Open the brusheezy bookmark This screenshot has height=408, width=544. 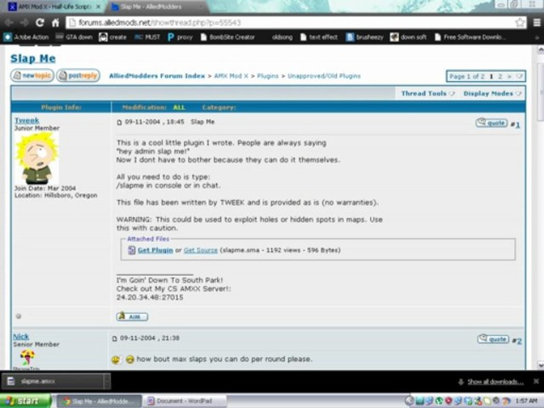pyautogui.click(x=364, y=37)
